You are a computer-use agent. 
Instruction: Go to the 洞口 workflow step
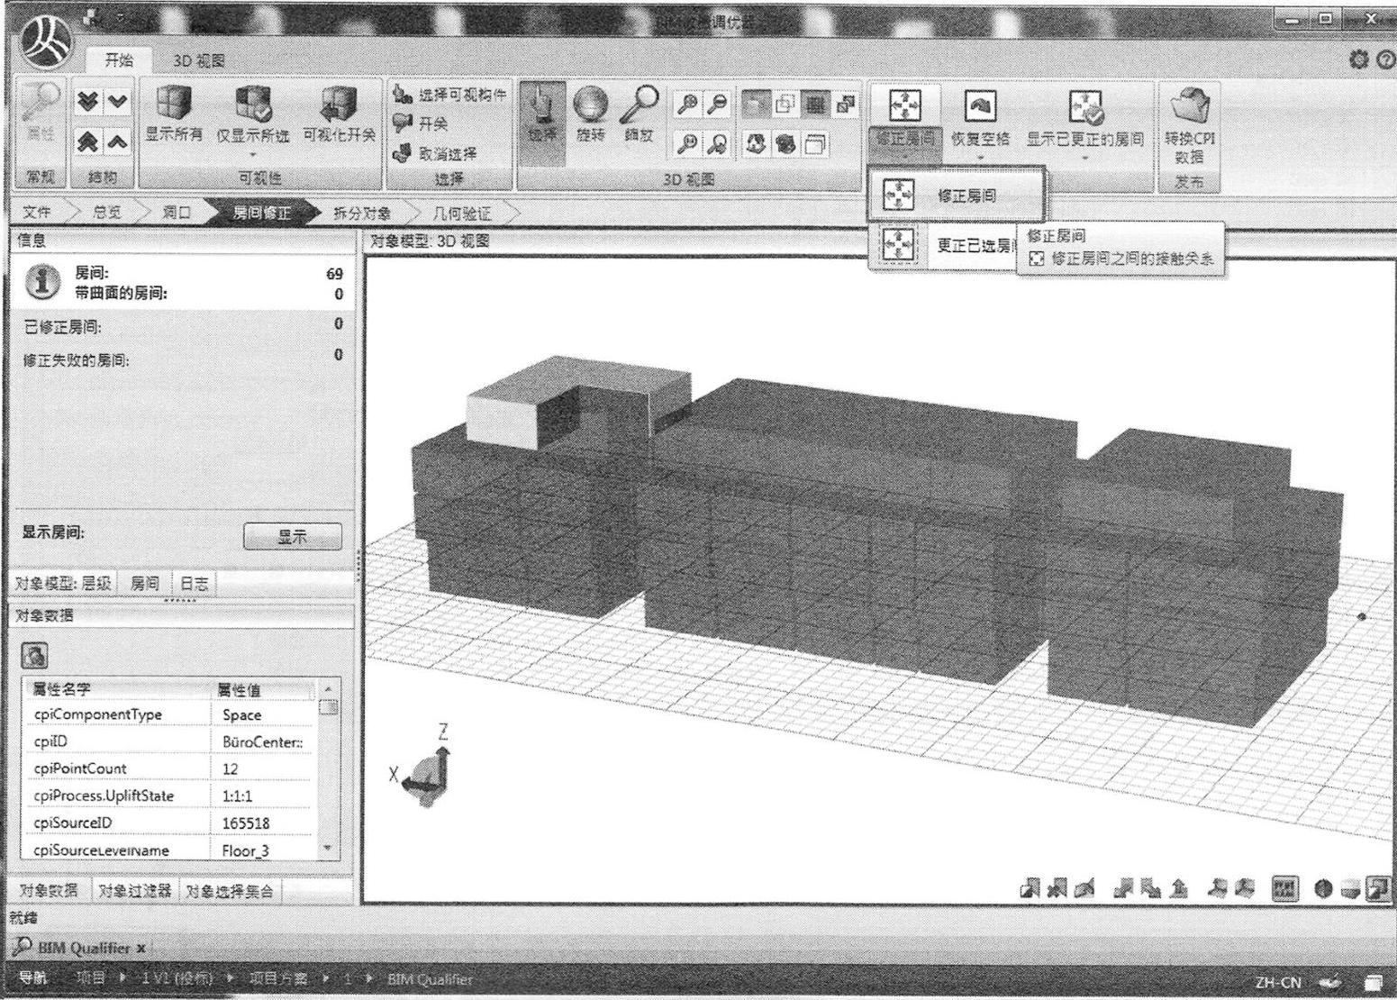(177, 213)
